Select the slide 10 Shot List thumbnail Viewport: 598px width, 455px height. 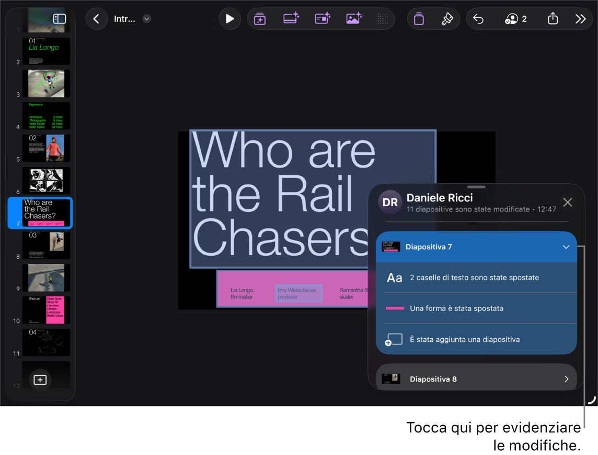click(x=46, y=310)
